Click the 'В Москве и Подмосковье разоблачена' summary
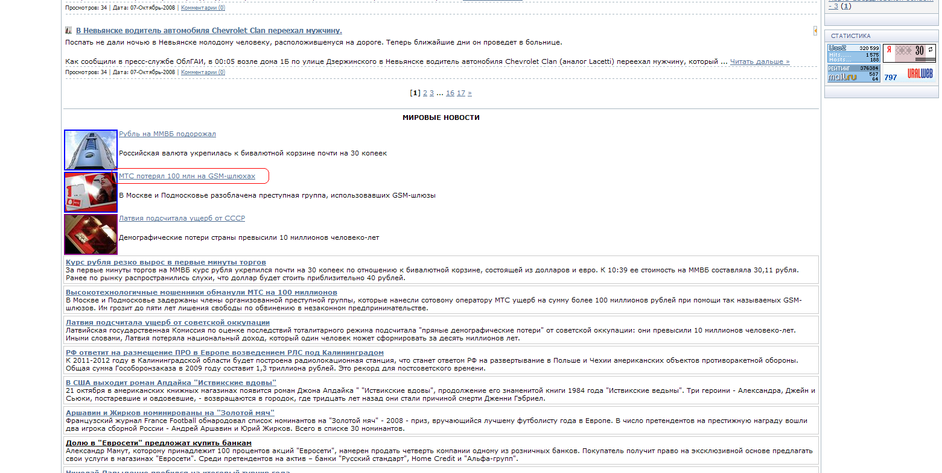 click(x=277, y=195)
